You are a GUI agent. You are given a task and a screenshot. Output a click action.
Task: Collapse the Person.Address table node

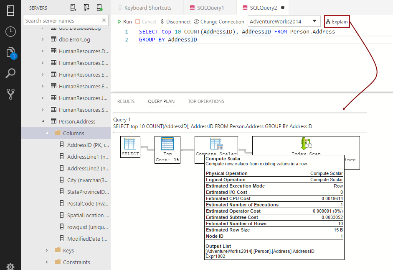(x=43, y=121)
